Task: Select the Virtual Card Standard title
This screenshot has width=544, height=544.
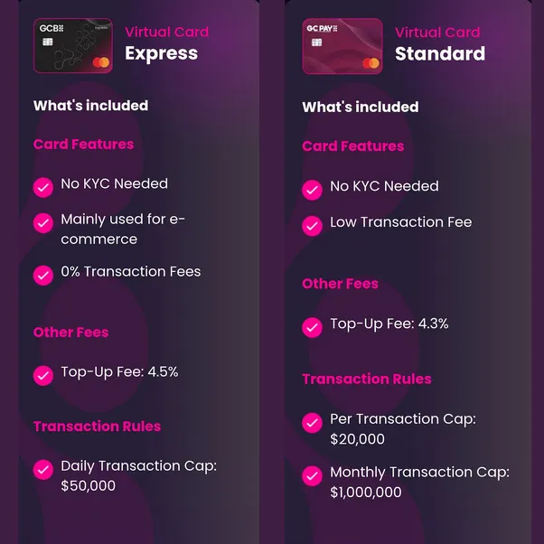Action: tap(440, 43)
